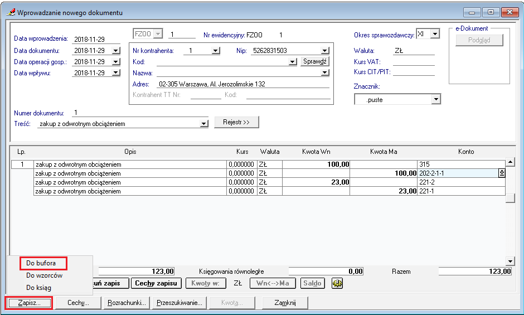Open the Data dokumentu date dropdown
The width and height of the screenshot is (524, 315).
pyautogui.click(x=116, y=51)
